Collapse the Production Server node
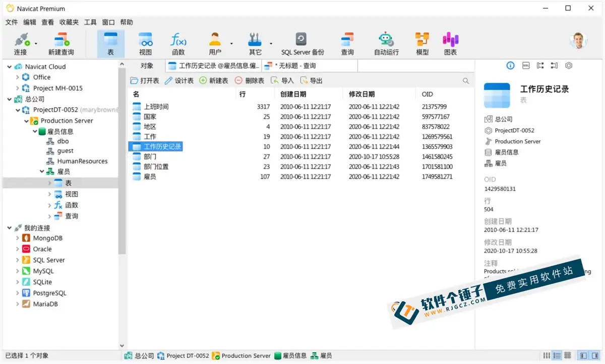 tap(26, 121)
